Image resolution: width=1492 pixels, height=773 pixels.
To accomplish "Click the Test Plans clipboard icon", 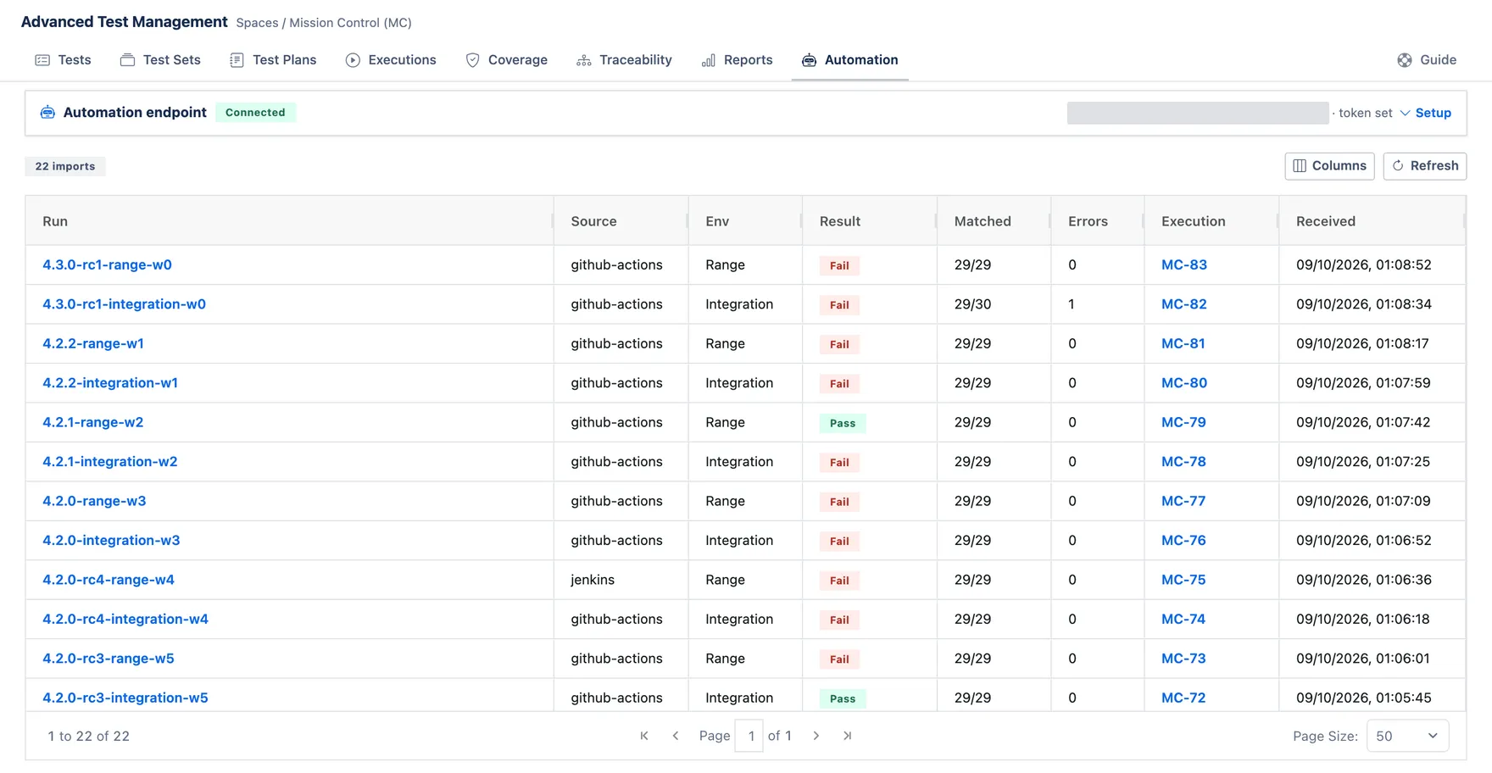I will (237, 60).
